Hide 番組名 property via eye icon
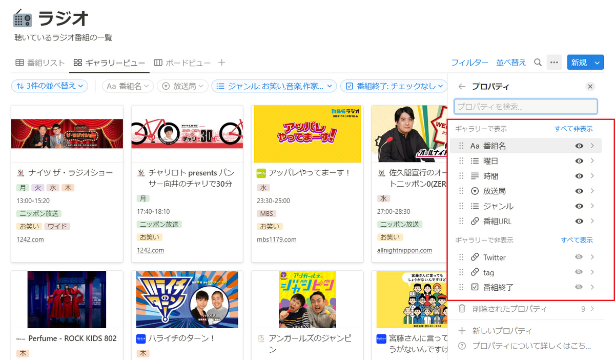The image size is (615, 360). tap(579, 146)
